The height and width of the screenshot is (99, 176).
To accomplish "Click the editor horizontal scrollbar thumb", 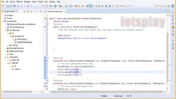I will pyautogui.click(x=107, y=92).
